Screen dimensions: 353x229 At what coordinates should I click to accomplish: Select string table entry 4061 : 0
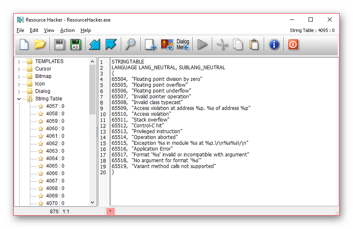click(55, 136)
